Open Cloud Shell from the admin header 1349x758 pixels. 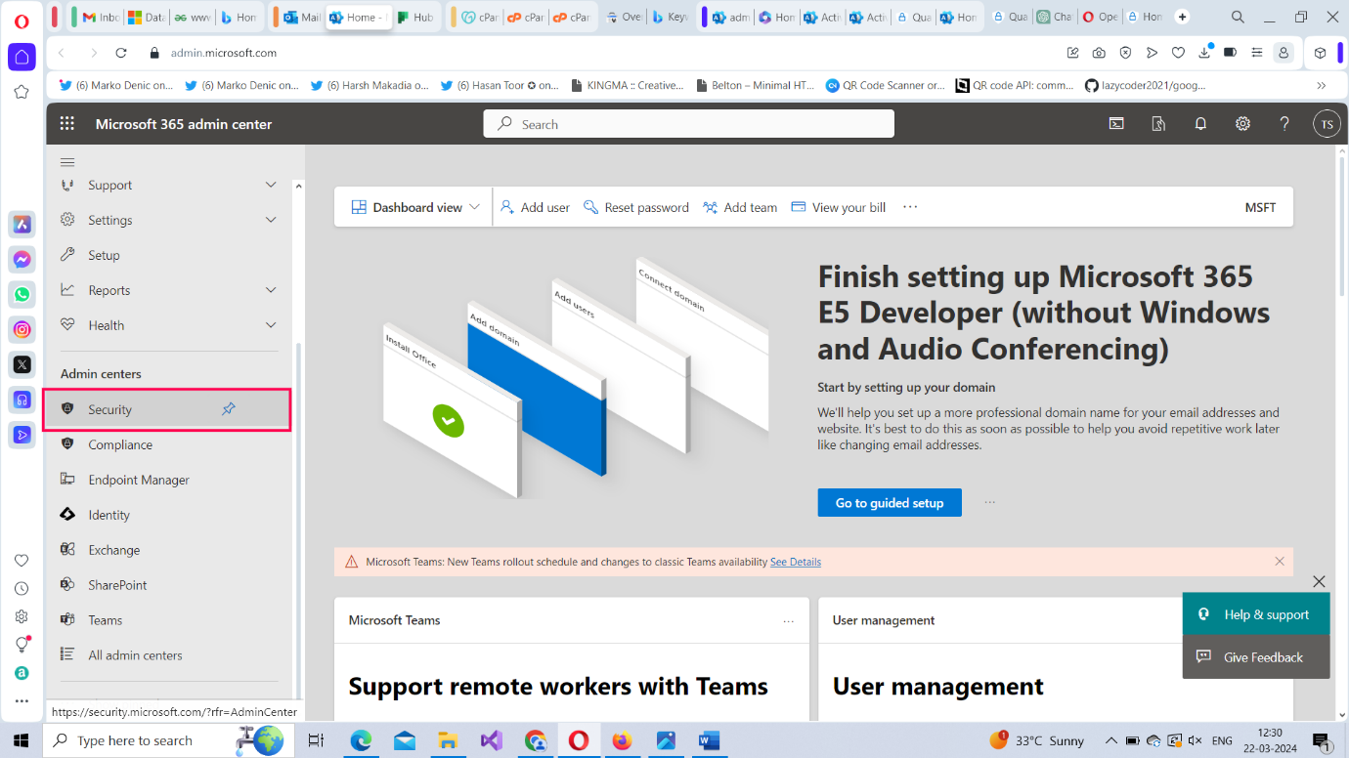pyautogui.click(x=1115, y=124)
